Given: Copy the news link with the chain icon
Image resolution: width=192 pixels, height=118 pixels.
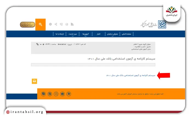Looking at the screenshot, I should tap(38, 44).
